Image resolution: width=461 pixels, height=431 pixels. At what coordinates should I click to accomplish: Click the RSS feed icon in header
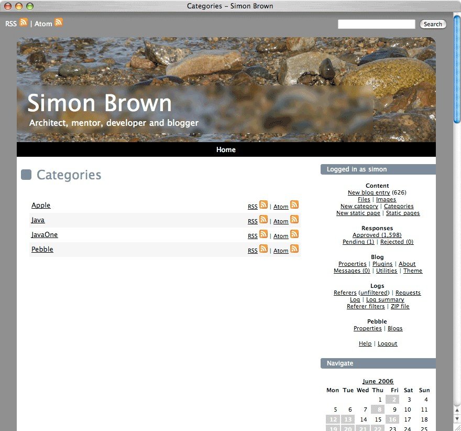point(24,22)
